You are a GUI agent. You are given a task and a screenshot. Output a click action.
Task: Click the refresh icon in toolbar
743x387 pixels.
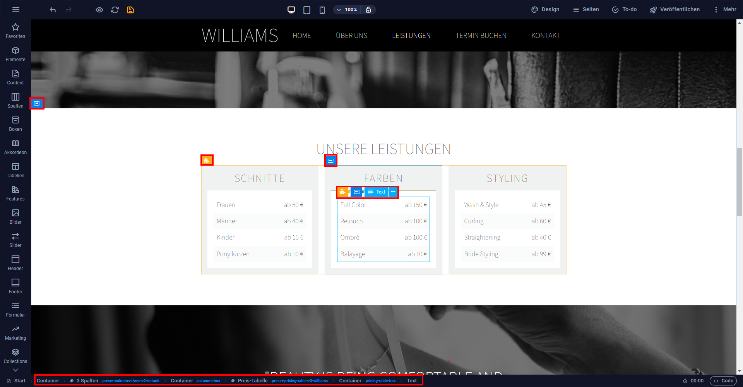coord(115,10)
